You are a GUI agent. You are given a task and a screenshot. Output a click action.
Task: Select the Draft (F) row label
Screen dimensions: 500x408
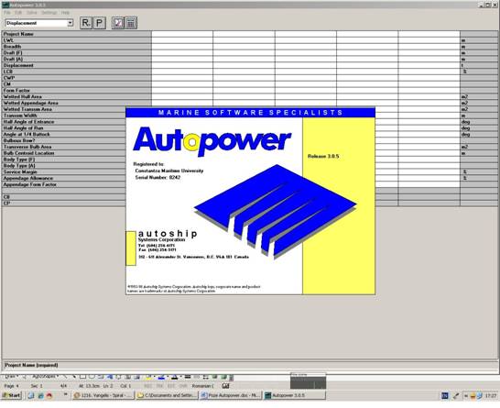click(x=77, y=53)
